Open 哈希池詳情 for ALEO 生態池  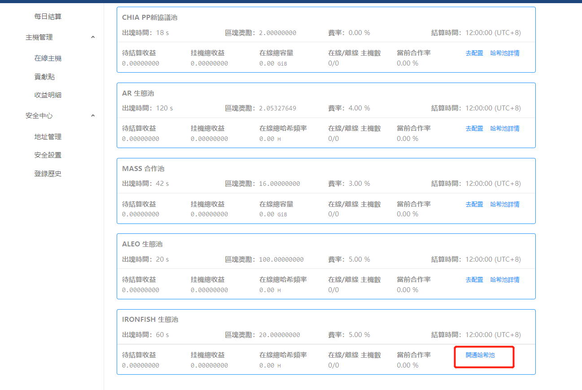click(x=505, y=280)
